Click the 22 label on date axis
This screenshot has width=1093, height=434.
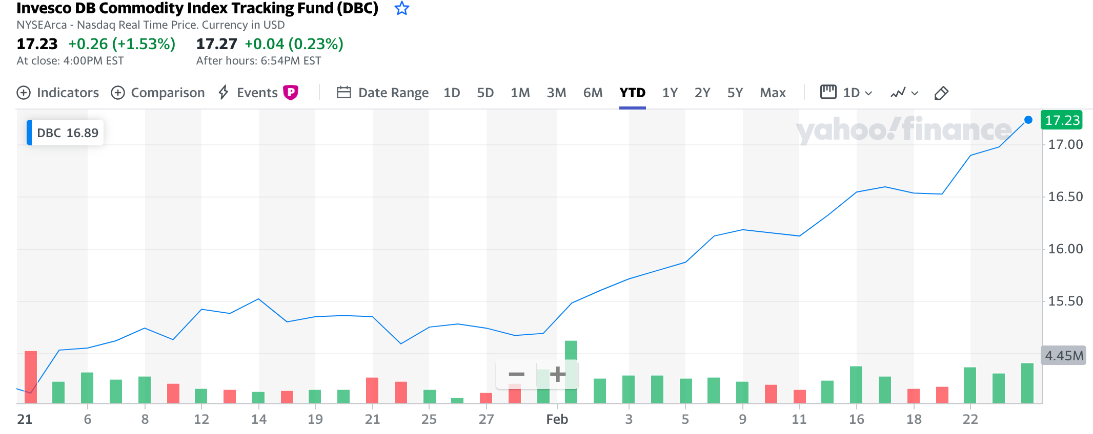[970, 419]
